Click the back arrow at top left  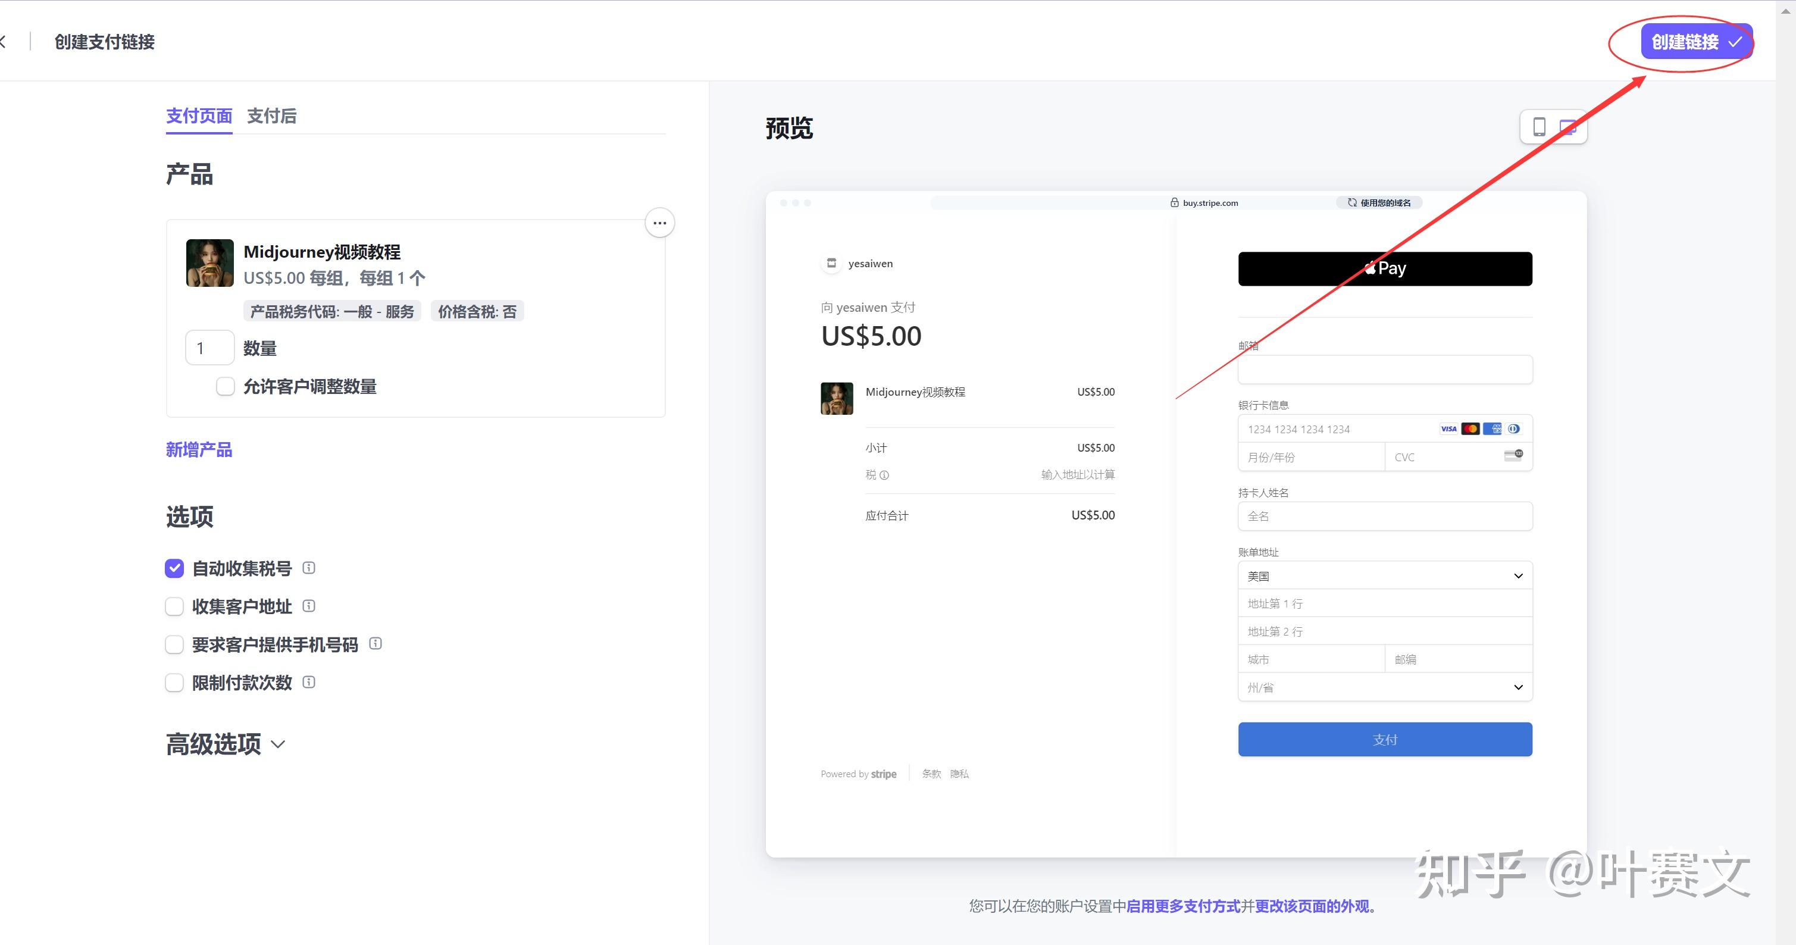4,42
